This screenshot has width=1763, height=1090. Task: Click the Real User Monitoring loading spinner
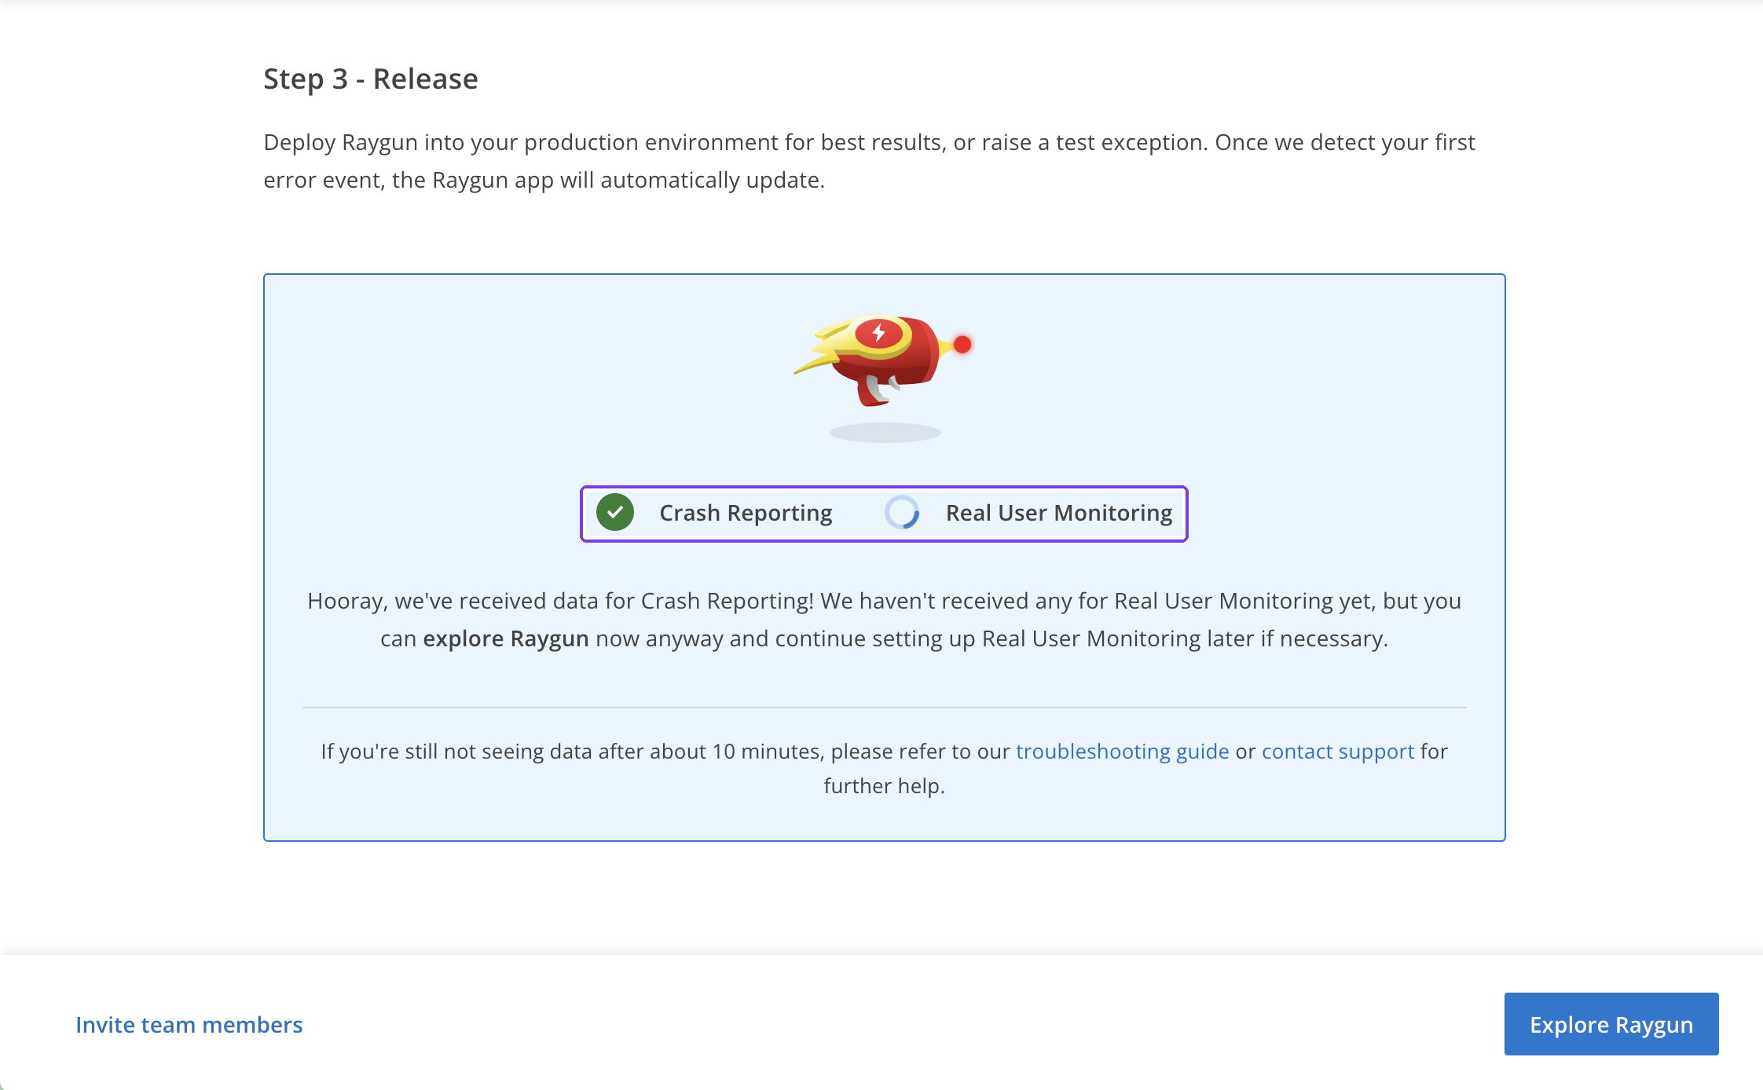click(902, 513)
